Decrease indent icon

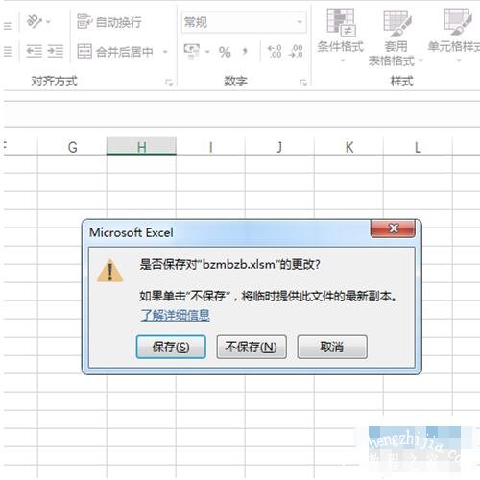34,51
